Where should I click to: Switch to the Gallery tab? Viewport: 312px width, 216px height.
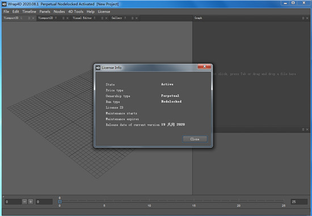click(x=117, y=18)
